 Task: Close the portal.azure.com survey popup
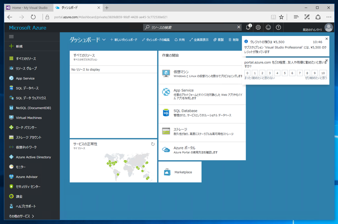[x=327, y=60]
